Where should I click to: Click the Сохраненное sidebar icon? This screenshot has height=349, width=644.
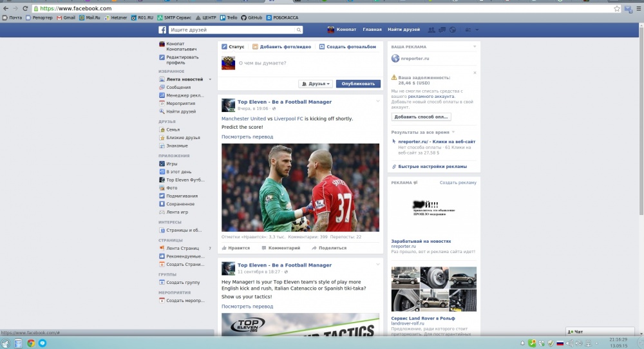click(162, 204)
